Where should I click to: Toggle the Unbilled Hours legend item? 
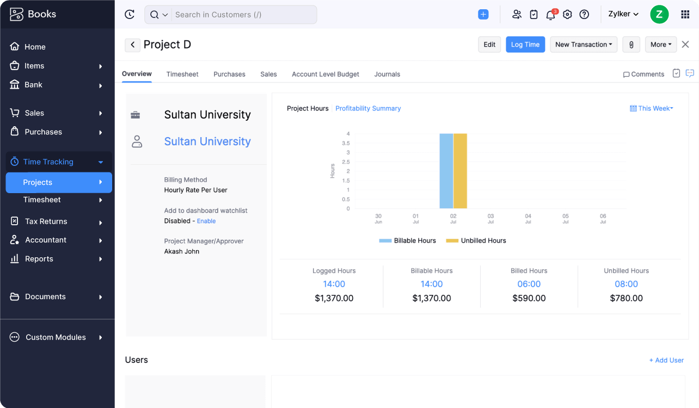pyautogui.click(x=476, y=240)
